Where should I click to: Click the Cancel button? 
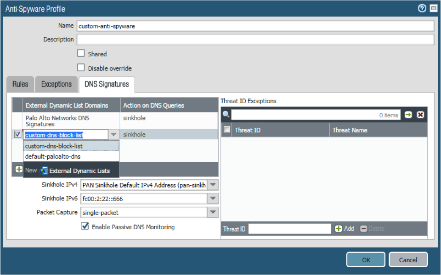coord(408,260)
